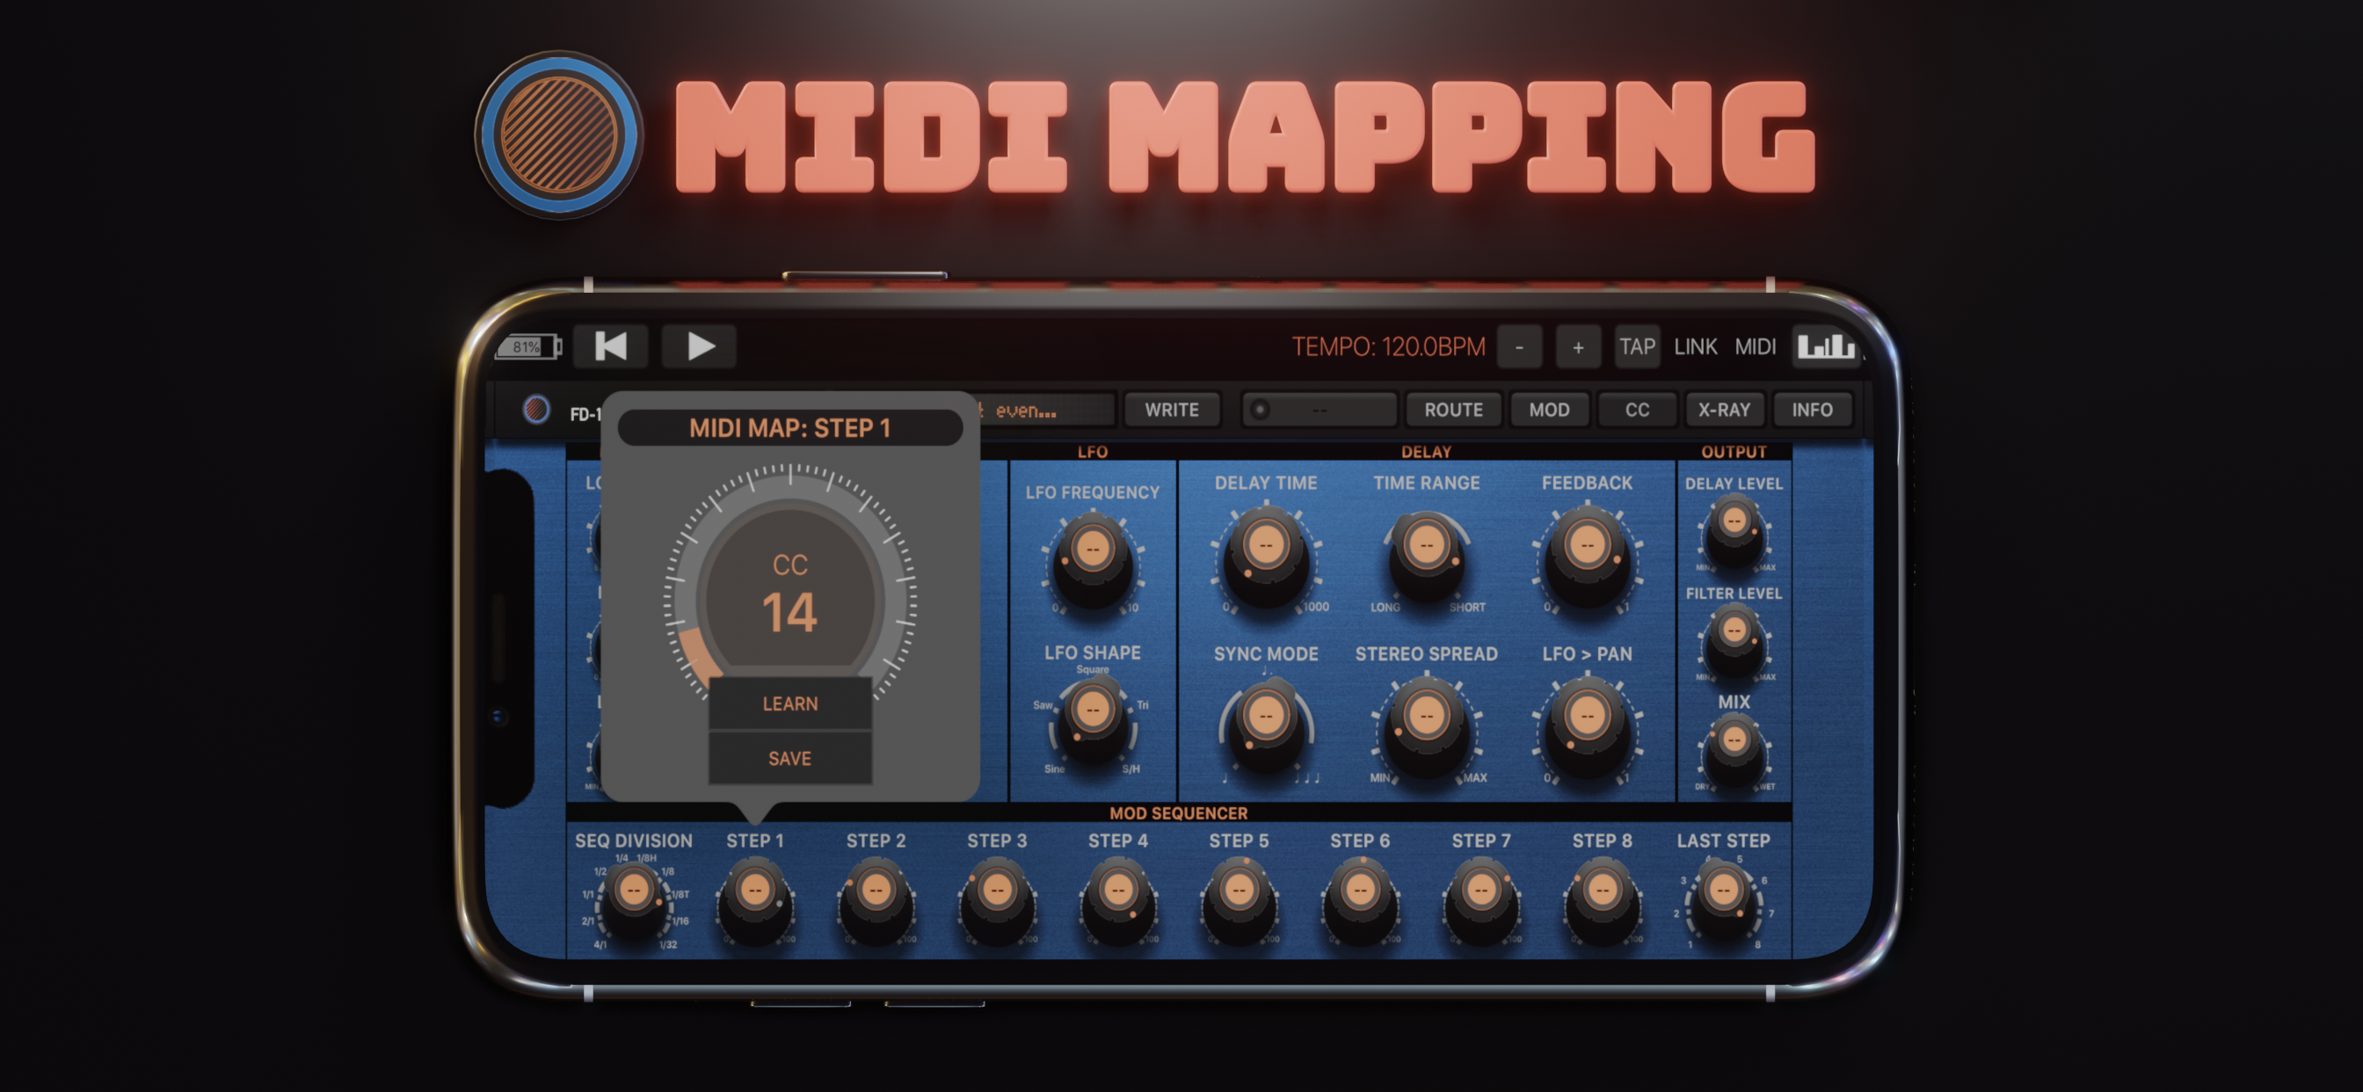Decrease tempo with the minus button
This screenshot has height=1092, width=2363.
coord(1519,347)
